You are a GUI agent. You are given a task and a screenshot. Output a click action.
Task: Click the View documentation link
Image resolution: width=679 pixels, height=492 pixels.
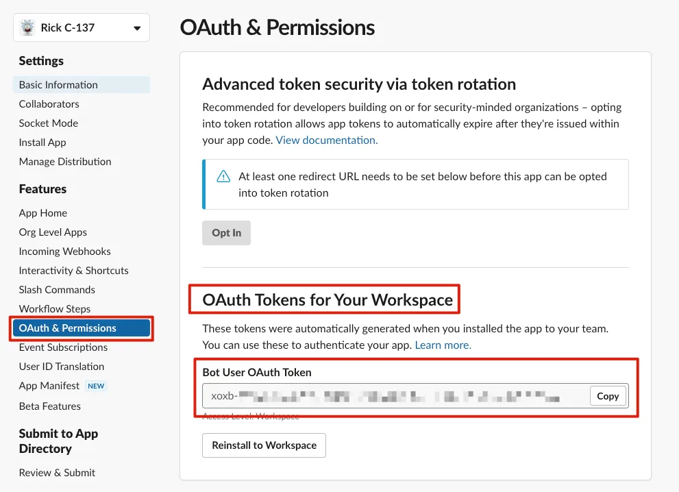coord(327,140)
